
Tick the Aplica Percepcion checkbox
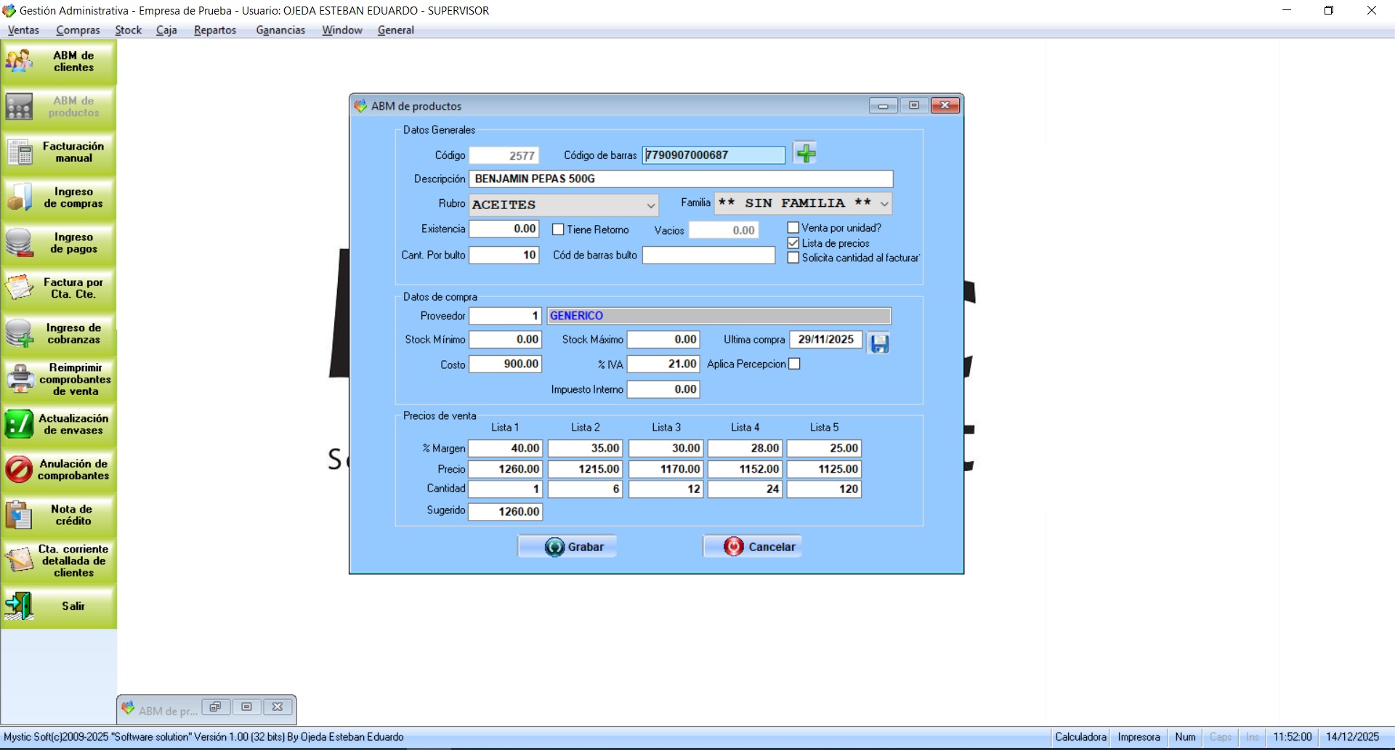(795, 364)
